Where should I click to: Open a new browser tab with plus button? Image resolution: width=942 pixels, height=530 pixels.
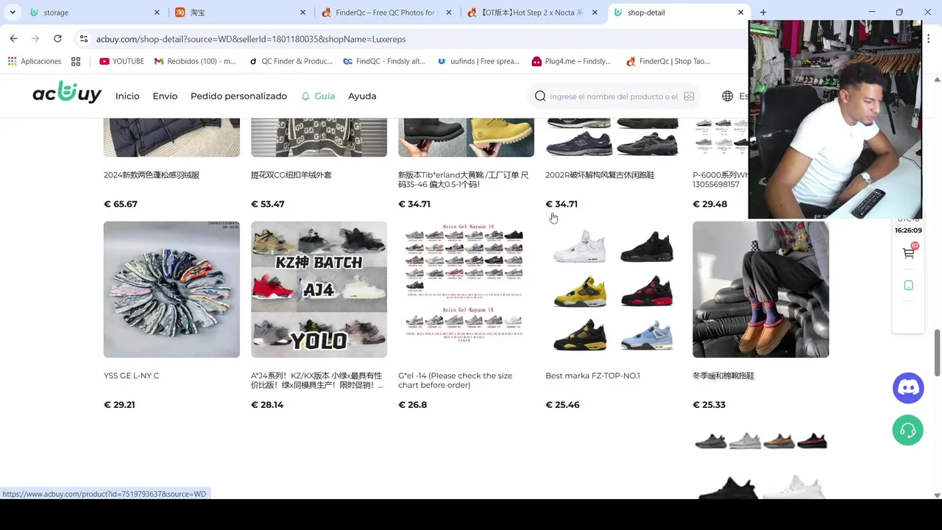(763, 13)
